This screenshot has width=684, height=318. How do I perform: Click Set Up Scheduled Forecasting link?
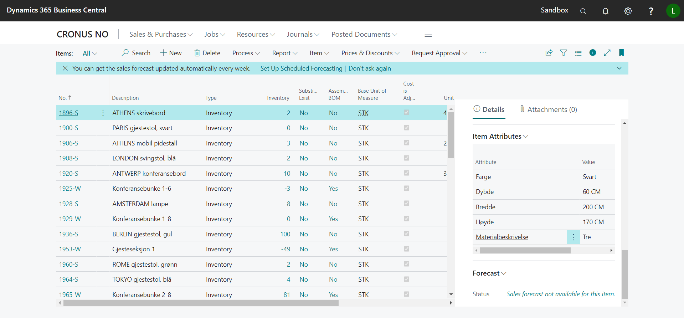point(301,68)
